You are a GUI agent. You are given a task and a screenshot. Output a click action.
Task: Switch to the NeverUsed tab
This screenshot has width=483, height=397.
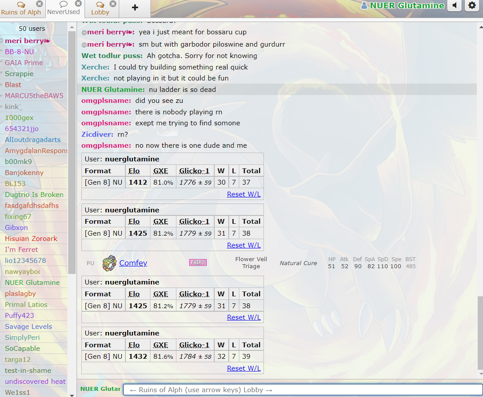click(63, 9)
